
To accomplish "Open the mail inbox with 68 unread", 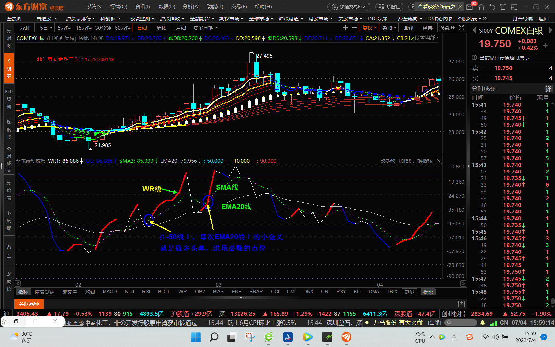I will 470,7.
